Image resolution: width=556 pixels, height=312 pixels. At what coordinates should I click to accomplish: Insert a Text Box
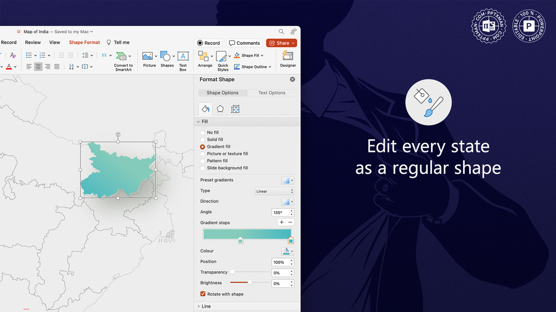coord(183,61)
